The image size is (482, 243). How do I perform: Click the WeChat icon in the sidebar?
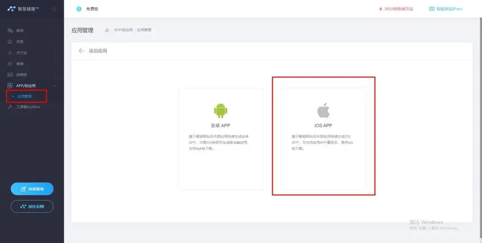tap(10, 31)
